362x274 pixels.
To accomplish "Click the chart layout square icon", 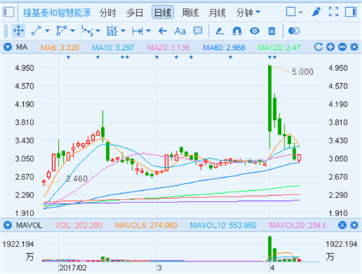I will pyautogui.click(x=291, y=12).
